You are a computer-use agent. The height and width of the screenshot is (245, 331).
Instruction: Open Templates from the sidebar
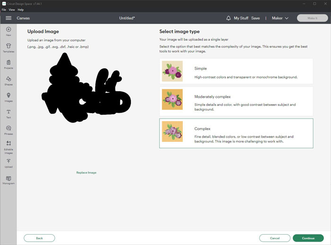point(9,48)
